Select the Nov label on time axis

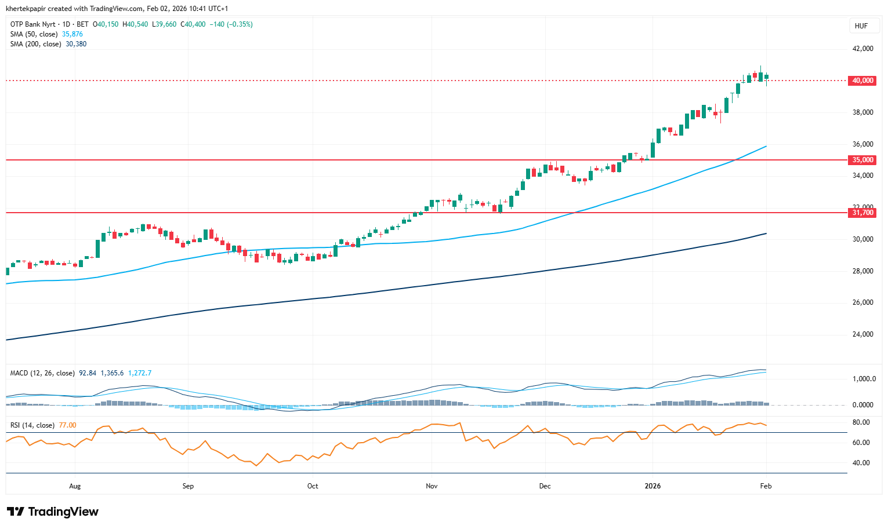point(432,486)
